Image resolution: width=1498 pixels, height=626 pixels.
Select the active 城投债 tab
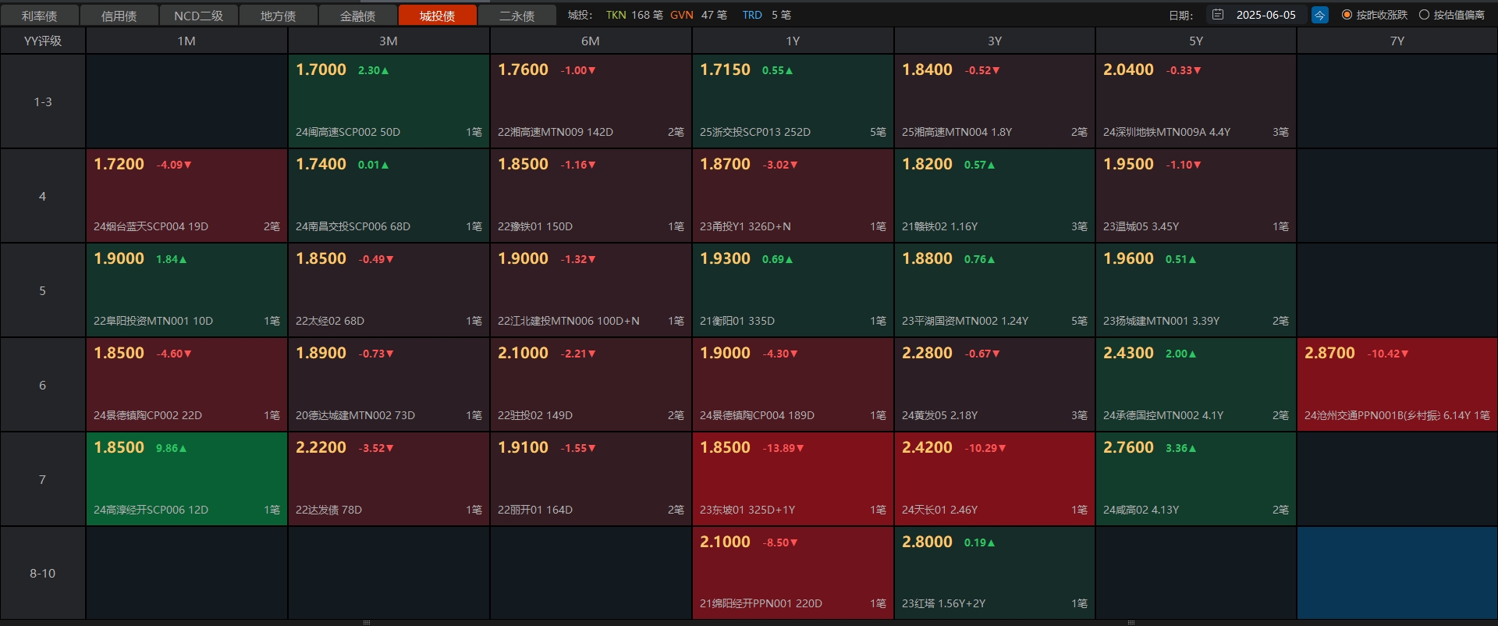[438, 16]
